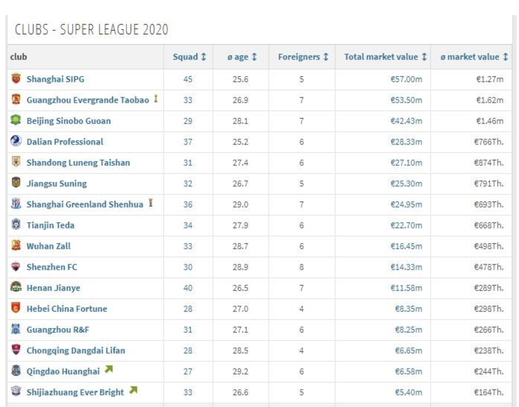Image resolution: width=519 pixels, height=407 pixels.
Task: Sort the table by ø age column
Action: pos(242,57)
